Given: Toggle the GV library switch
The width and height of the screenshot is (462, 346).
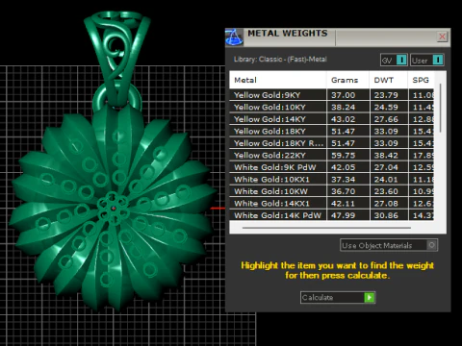Looking at the screenshot, I should pos(394,60).
